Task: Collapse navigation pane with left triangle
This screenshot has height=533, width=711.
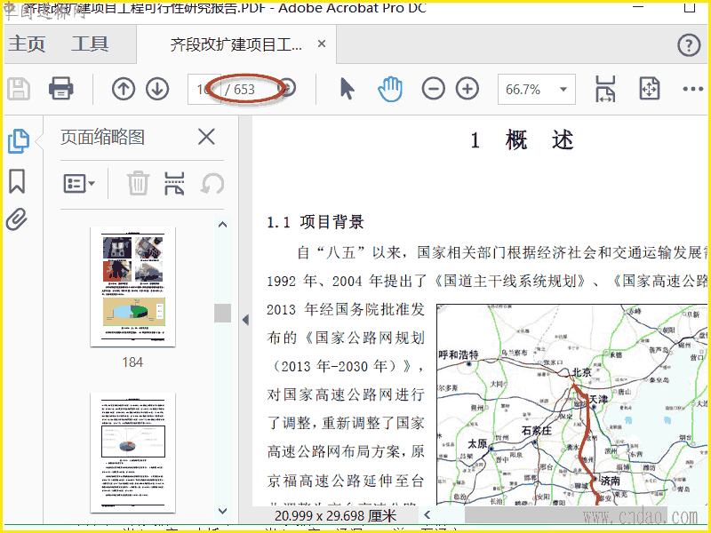Action: click(x=245, y=320)
